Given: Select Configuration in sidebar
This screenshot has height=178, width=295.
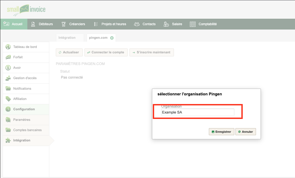Looking at the screenshot, I should point(26,109).
